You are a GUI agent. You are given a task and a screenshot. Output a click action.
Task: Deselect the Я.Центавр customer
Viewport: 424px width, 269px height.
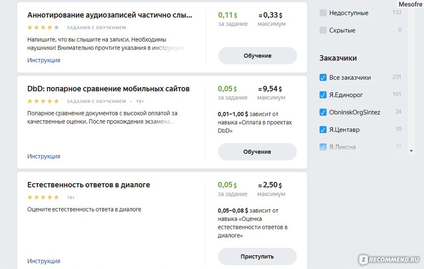[323, 129]
